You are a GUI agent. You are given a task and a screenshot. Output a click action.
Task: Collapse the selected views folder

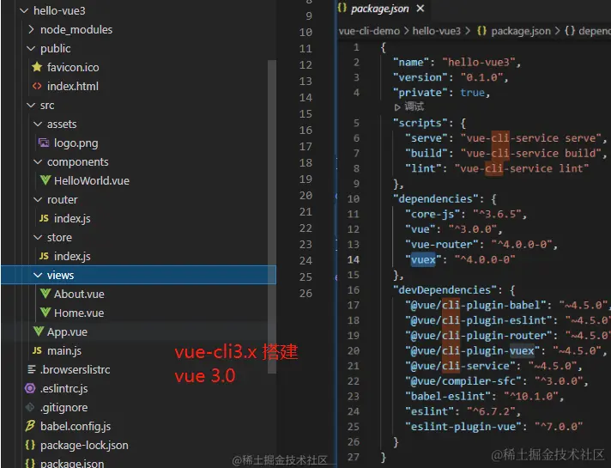38,276
